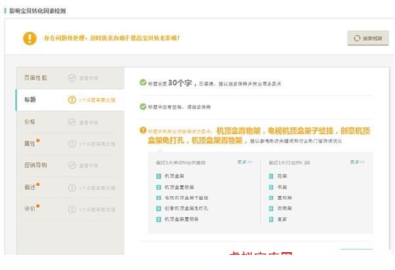Click the warning status icon in 属性 row
This screenshot has height=270, width=395.
(72, 144)
